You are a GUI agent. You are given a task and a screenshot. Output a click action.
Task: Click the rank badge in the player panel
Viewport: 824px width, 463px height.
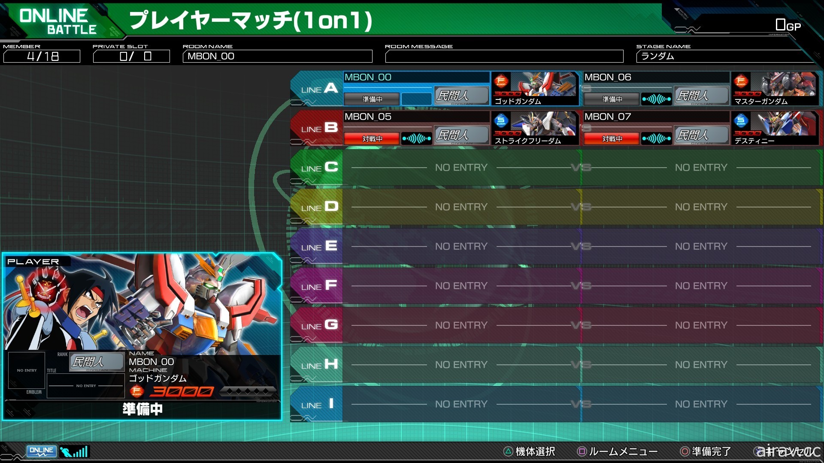[x=97, y=362]
